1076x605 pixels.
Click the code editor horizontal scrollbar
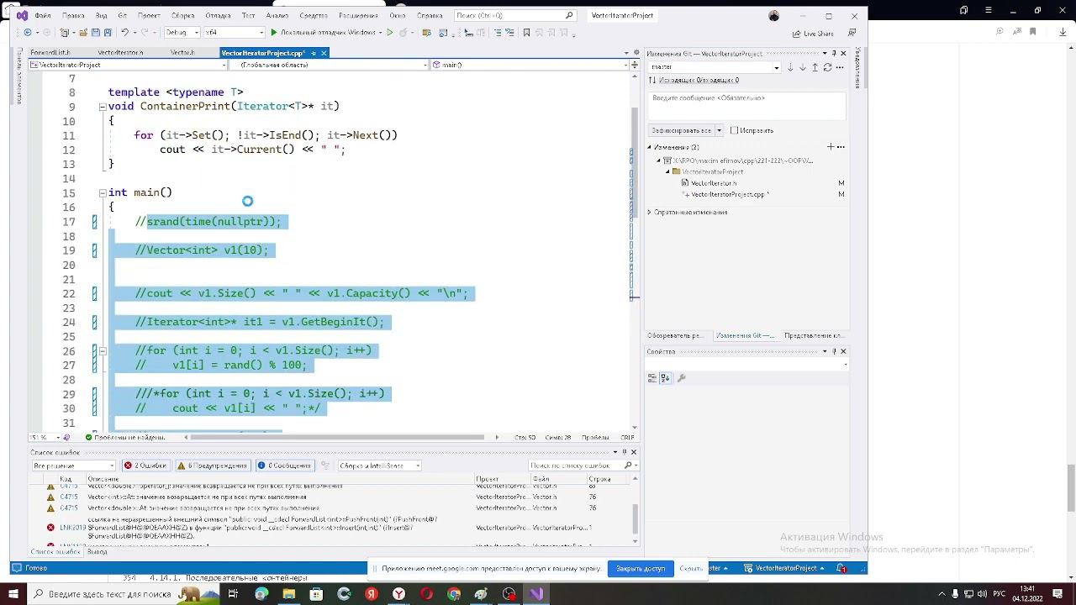(336, 437)
